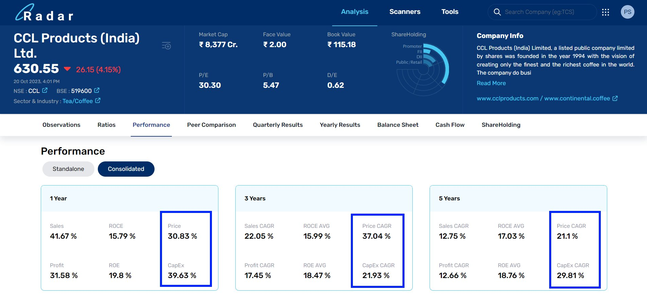Click 5 Years ROE AVG 18.76 %
This screenshot has width=647, height=295.
pyautogui.click(x=511, y=275)
